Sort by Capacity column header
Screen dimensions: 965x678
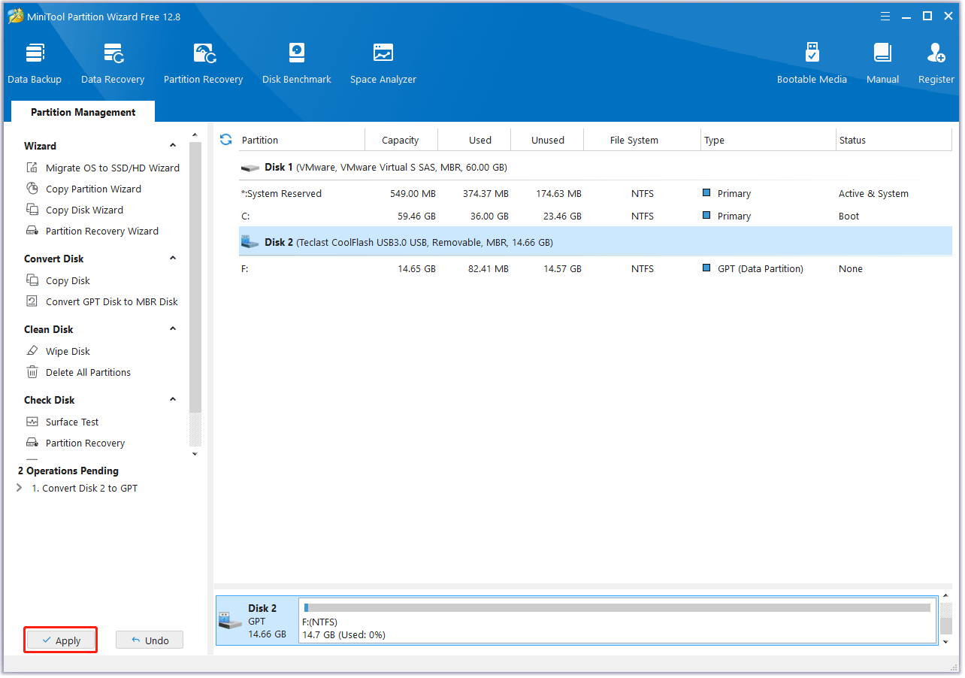click(x=401, y=140)
